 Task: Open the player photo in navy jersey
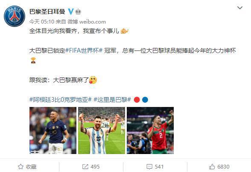coord(53,130)
